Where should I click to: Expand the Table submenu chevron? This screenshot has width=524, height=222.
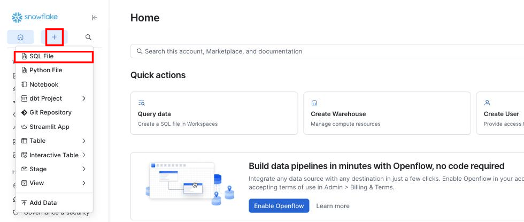(x=84, y=141)
